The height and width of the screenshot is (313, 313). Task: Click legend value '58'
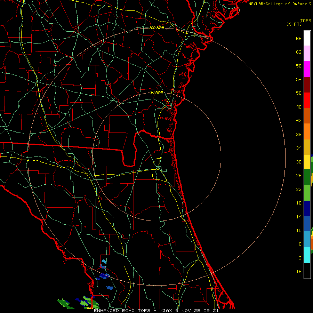point(299,66)
